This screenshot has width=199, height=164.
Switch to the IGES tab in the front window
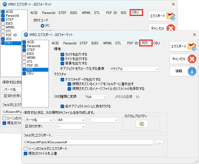click(x=95, y=43)
